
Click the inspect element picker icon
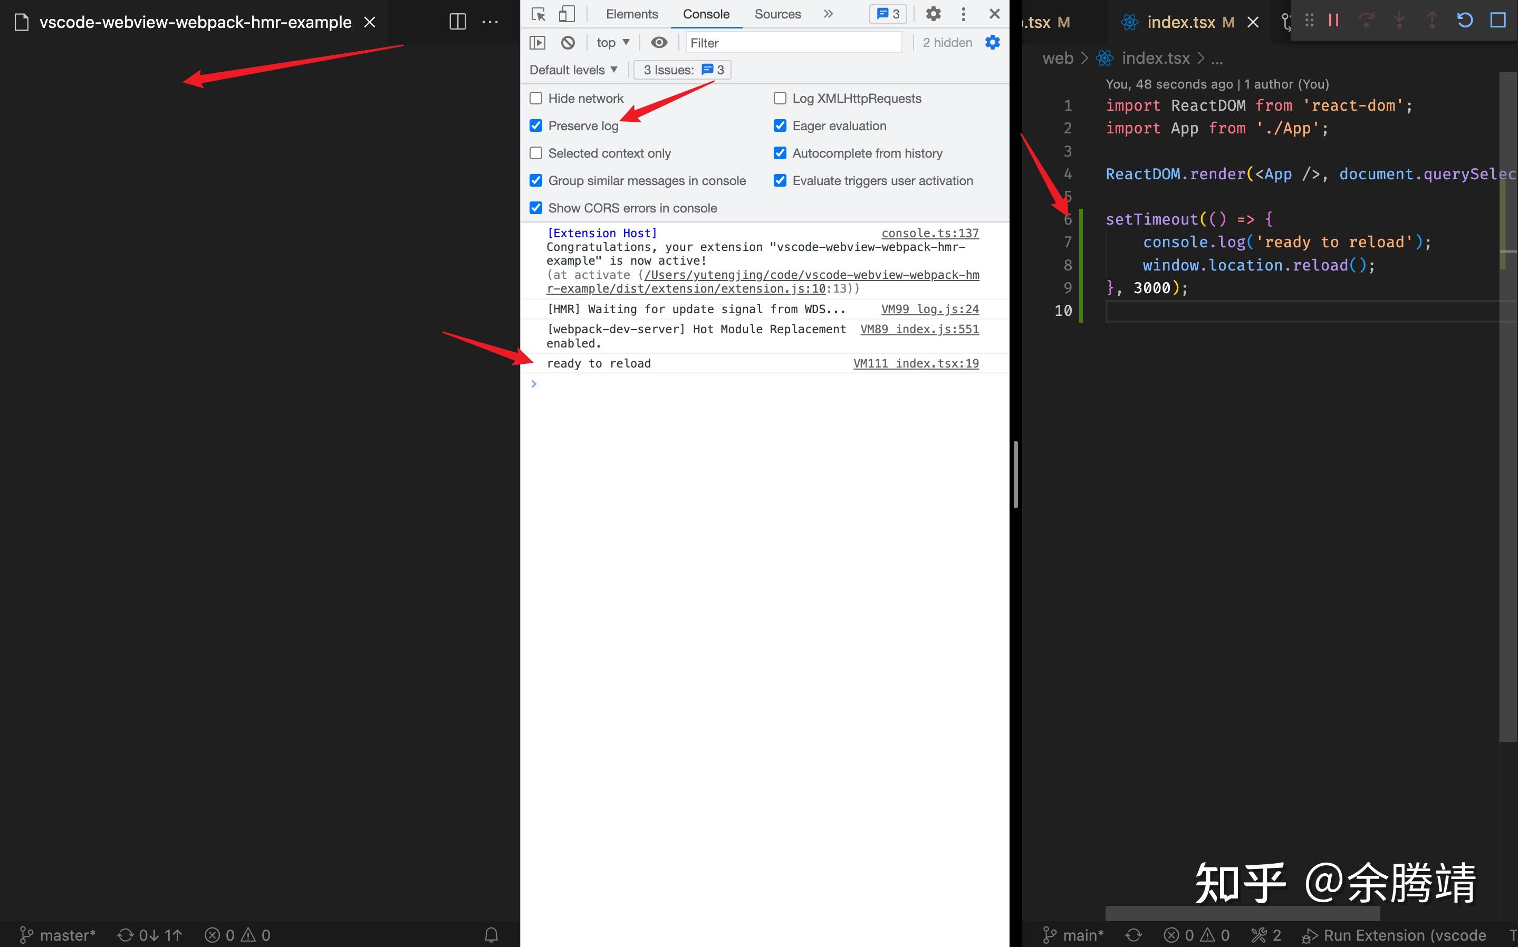point(538,14)
